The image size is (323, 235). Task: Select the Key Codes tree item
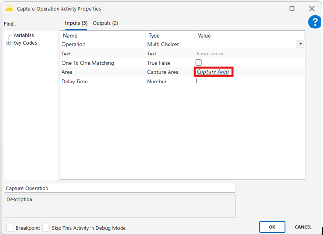25,43
